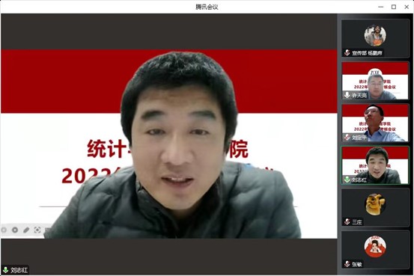Select 许天亮's video thumbnail
This screenshot has width=414, height=276.
(x=375, y=81)
